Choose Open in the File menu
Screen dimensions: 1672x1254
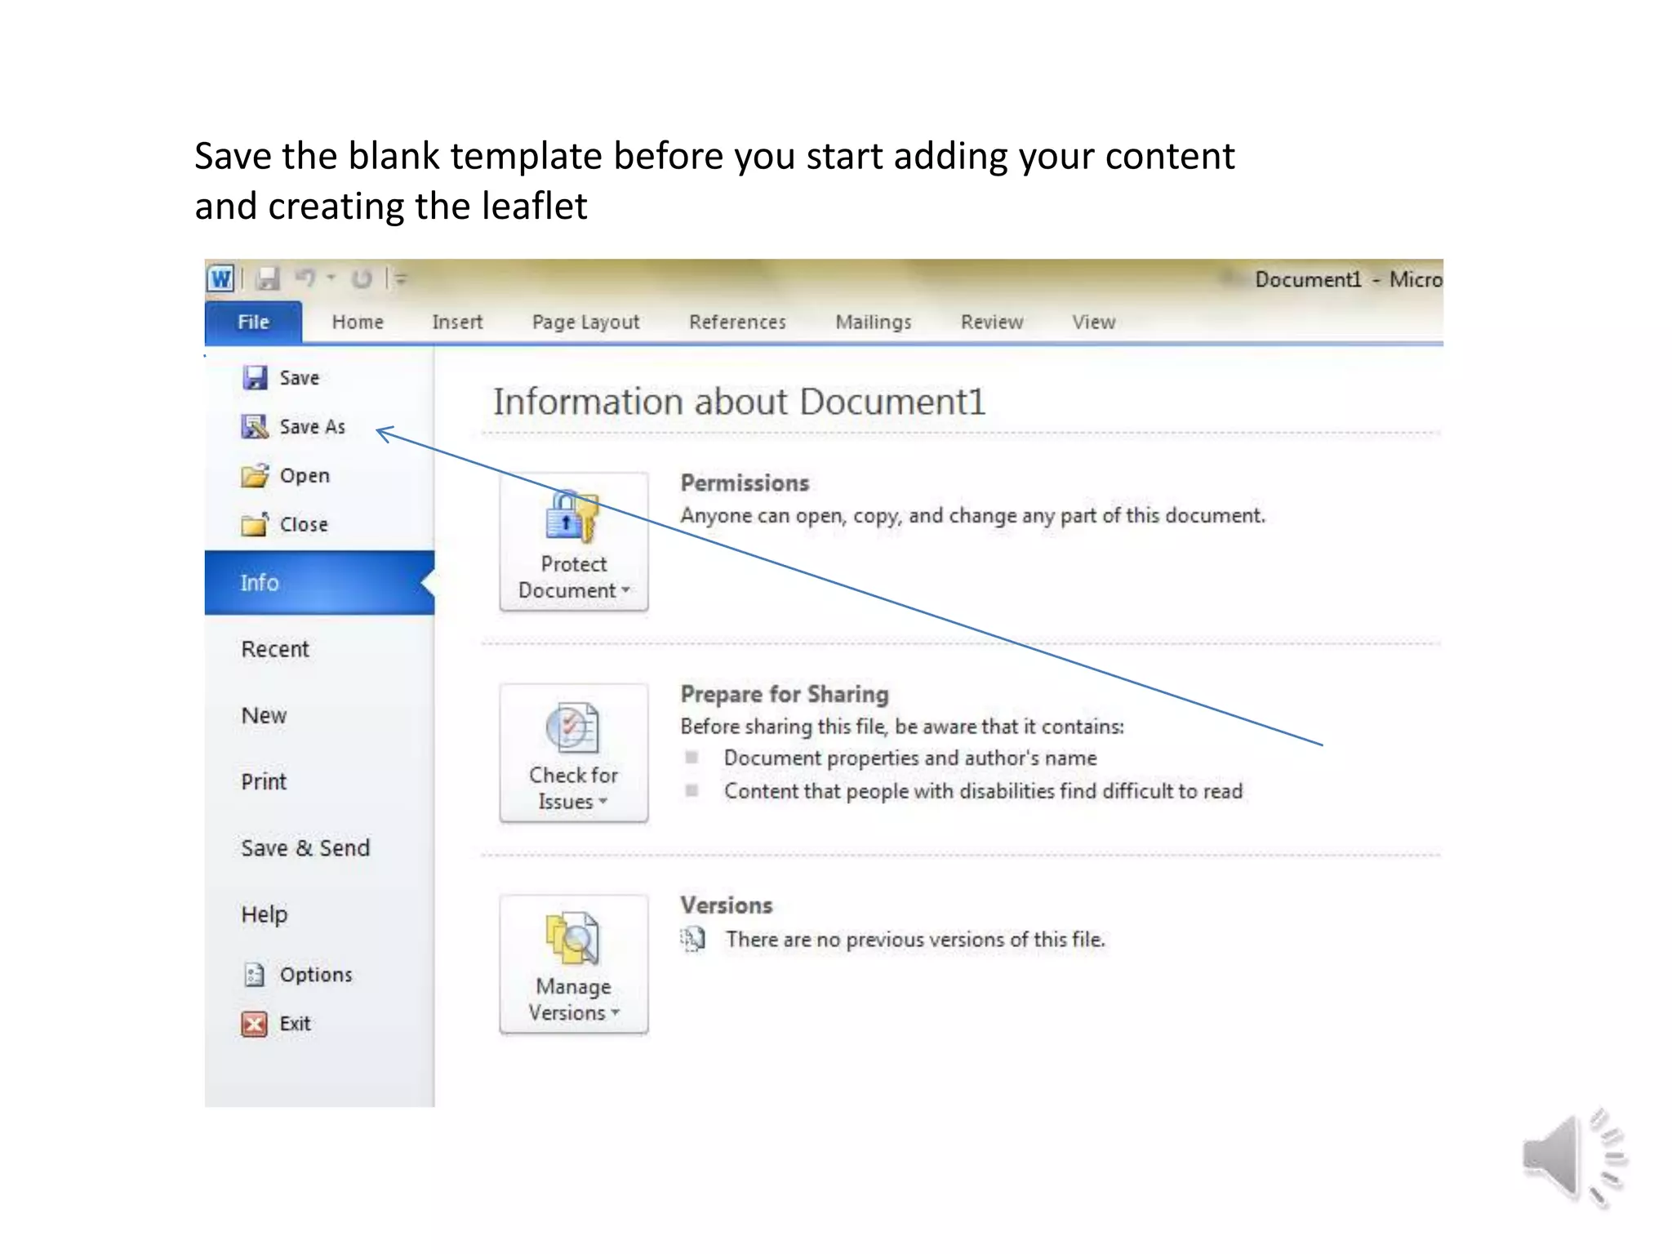click(305, 476)
